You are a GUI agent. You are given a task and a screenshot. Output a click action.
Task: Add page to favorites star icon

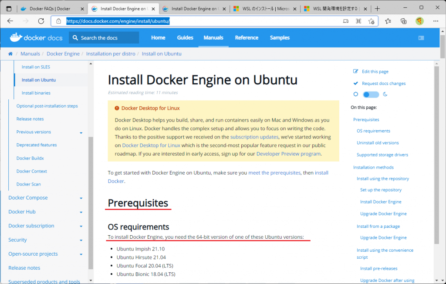(371, 21)
